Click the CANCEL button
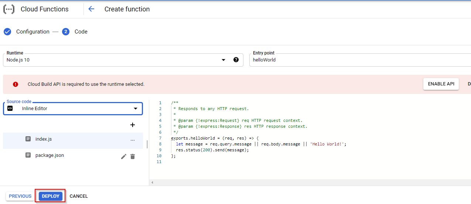This screenshot has width=471, height=204. tap(79, 196)
